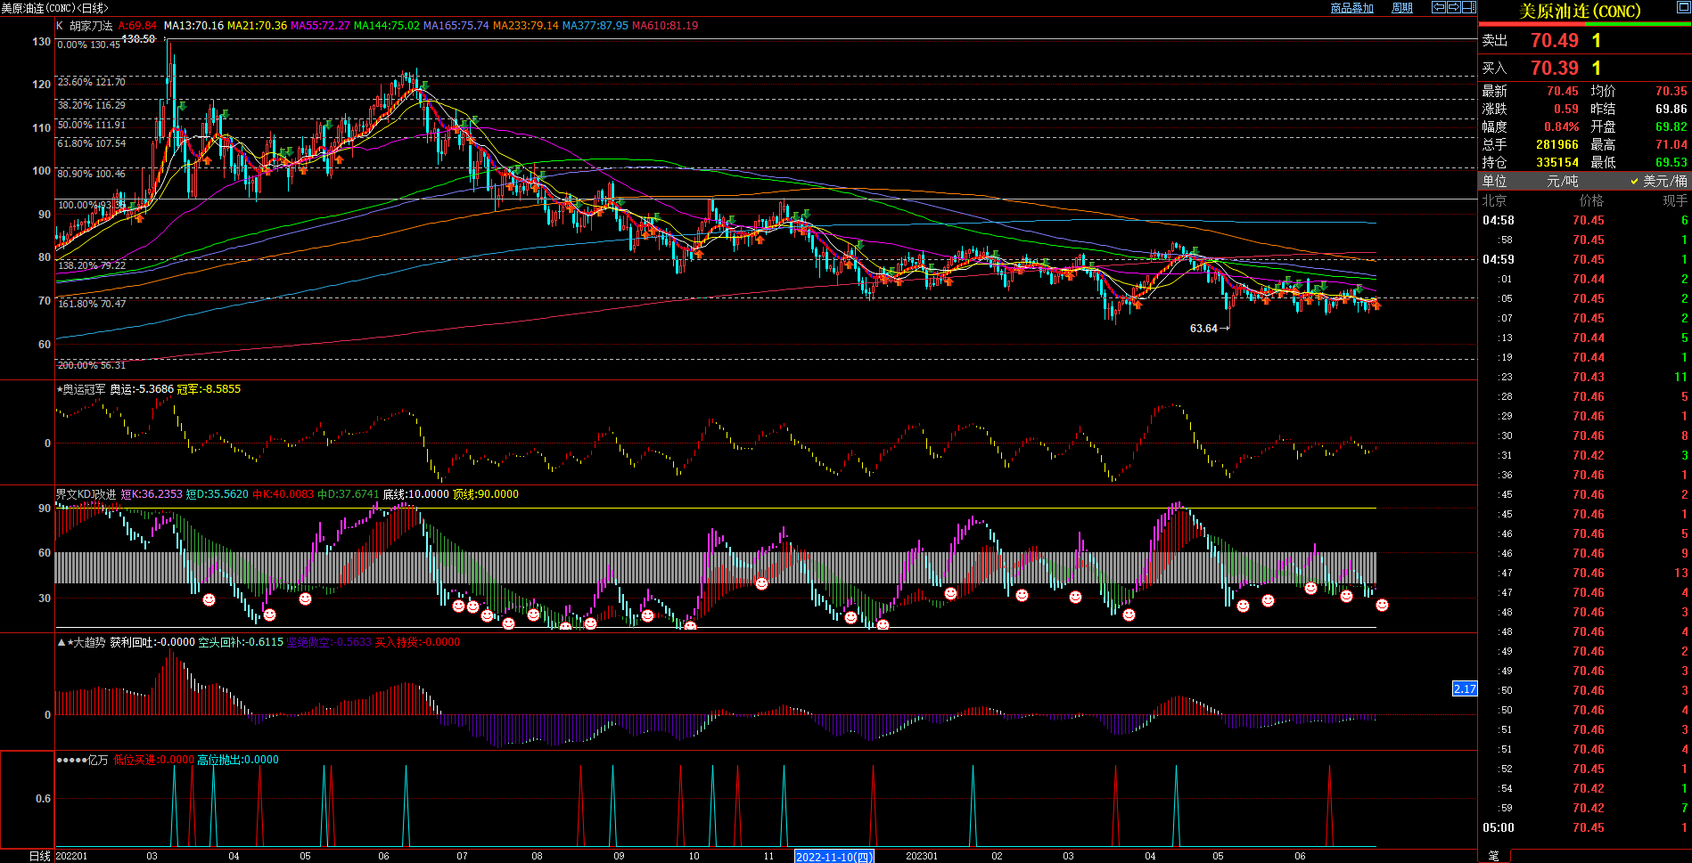Screen dimensions: 1692x863
Task: Click the right arrow navigation icon
Action: point(1453,7)
